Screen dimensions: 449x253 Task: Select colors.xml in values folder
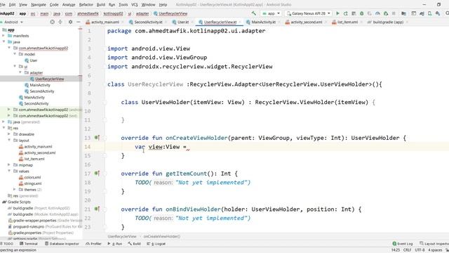[32, 177]
